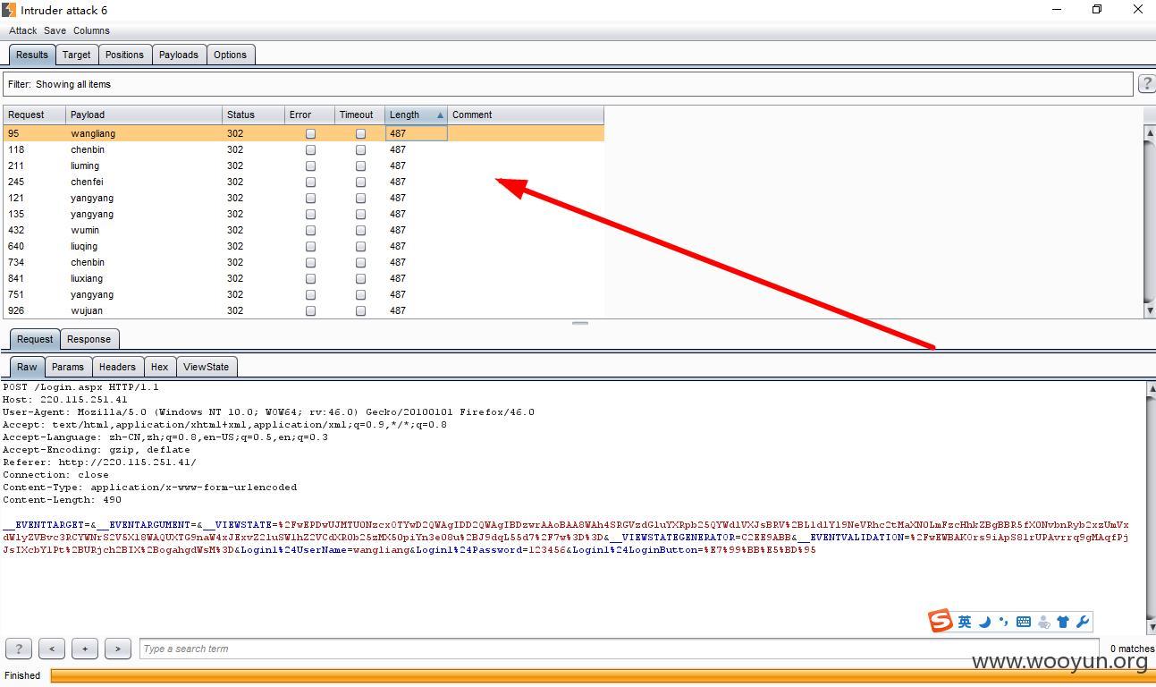
Task: Sort by the Payload column header
Action: click(144, 114)
